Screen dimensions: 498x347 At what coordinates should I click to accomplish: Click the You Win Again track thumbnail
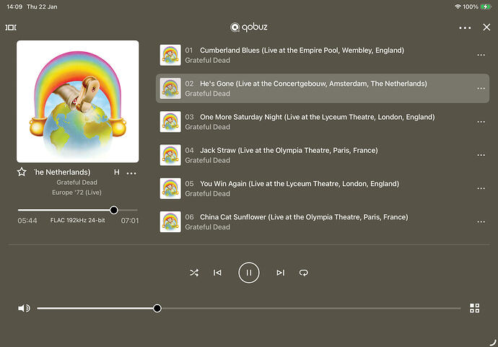click(170, 188)
